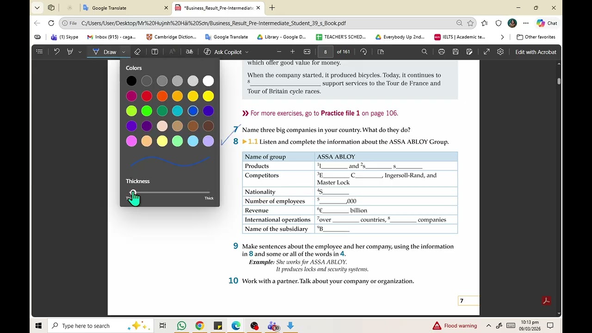This screenshot has height=333, width=592.
Task: Open the tab search dropdown
Action: click(x=37, y=8)
